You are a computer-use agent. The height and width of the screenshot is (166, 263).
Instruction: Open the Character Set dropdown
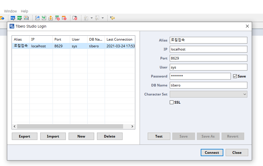click(209, 94)
